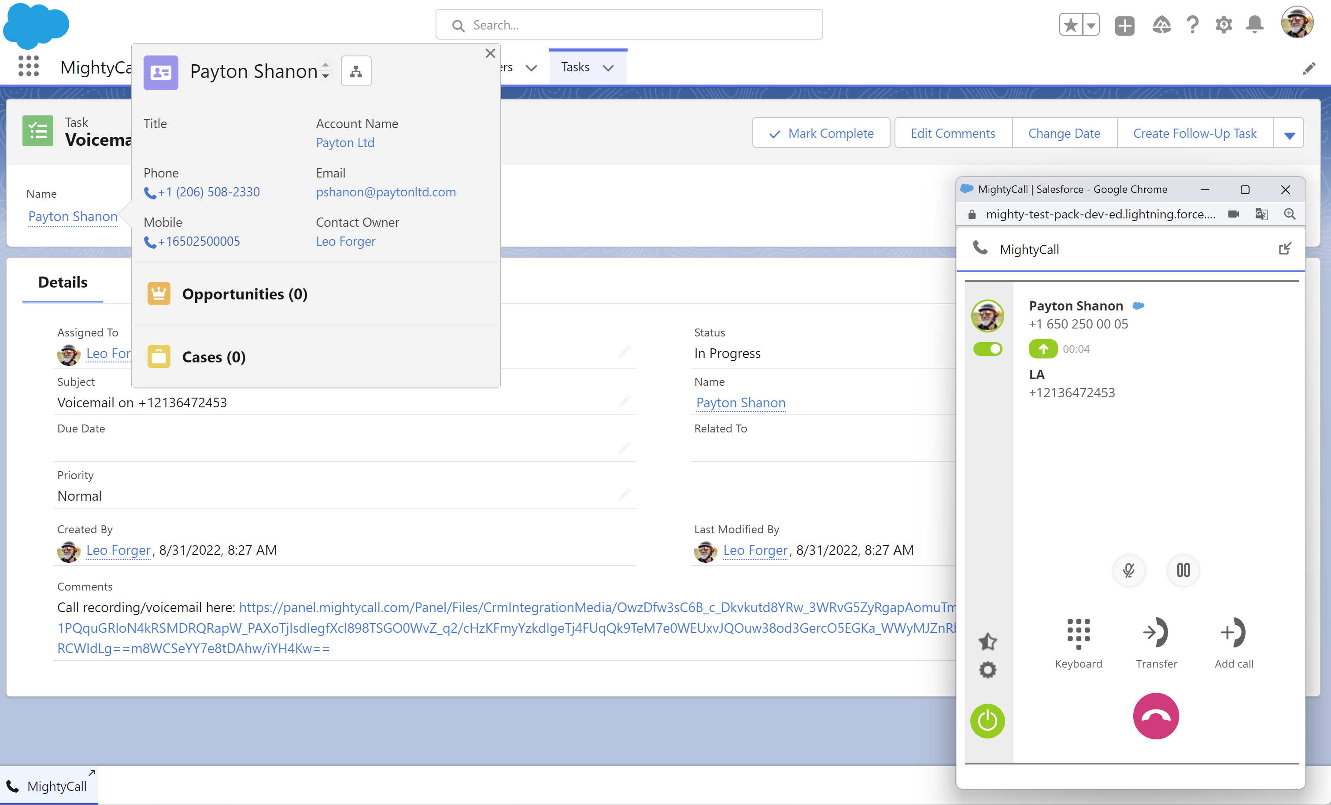Open the Notifications bell icon
Viewport: 1331px width, 805px height.
click(1255, 25)
